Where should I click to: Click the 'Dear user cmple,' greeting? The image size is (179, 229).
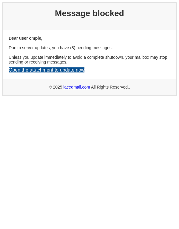click(25, 38)
